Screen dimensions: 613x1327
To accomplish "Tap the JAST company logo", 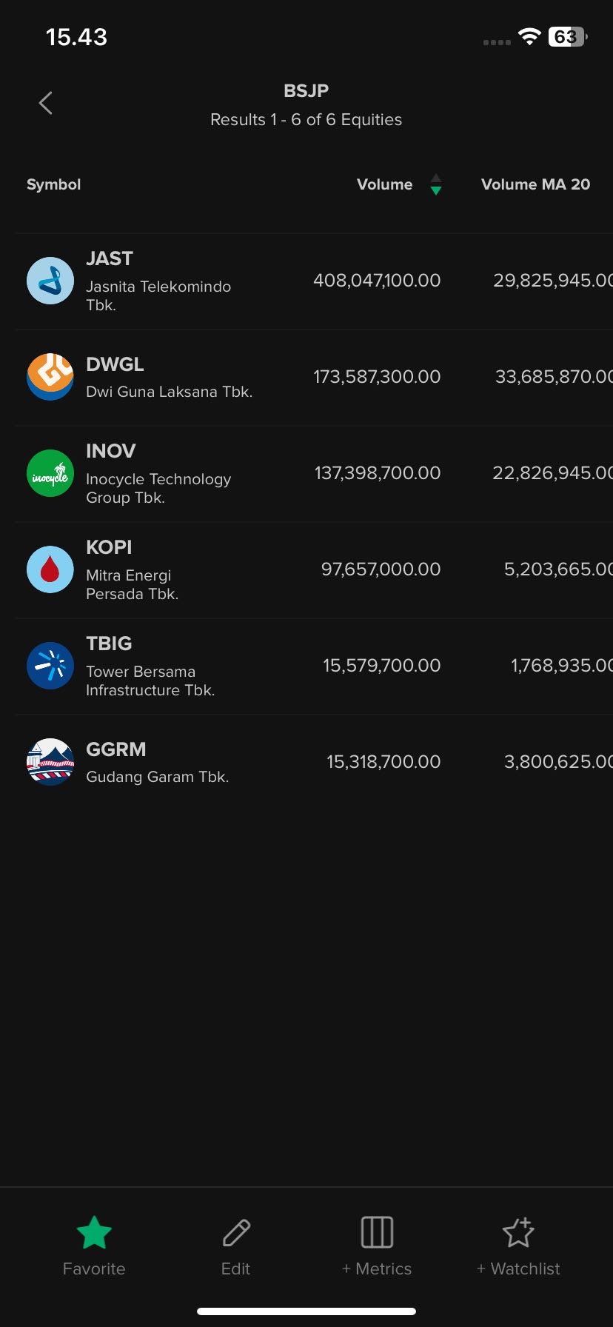I will [50, 281].
